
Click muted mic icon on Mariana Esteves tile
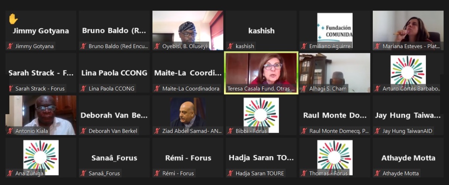[378, 46]
